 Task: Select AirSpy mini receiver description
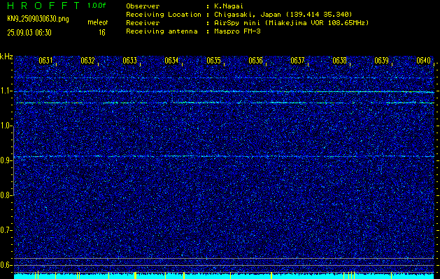click(291, 22)
